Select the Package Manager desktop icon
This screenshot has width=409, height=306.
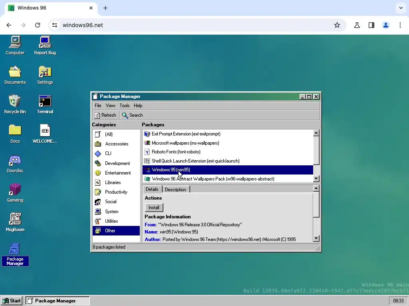tap(15, 254)
